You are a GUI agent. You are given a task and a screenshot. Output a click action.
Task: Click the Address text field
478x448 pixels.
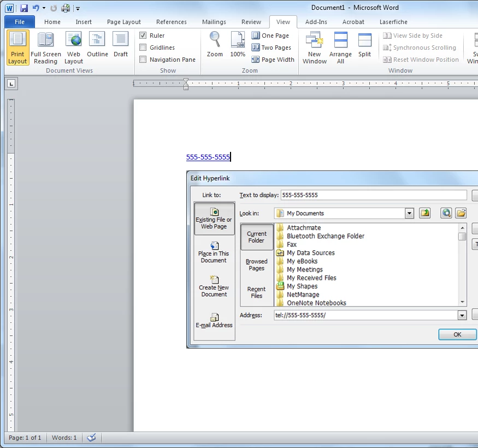[366, 315]
